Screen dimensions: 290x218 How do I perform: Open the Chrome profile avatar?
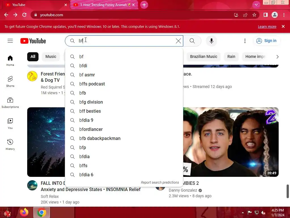275,15
